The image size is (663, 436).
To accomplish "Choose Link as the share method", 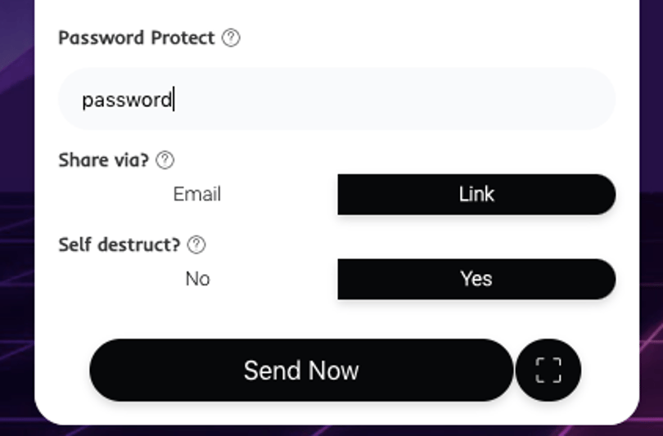I will 476,195.
